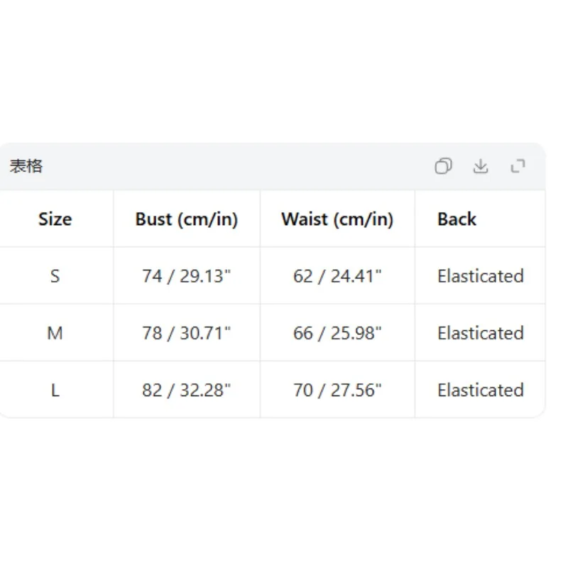
Task: Click the M size cell
Action: [55, 333]
